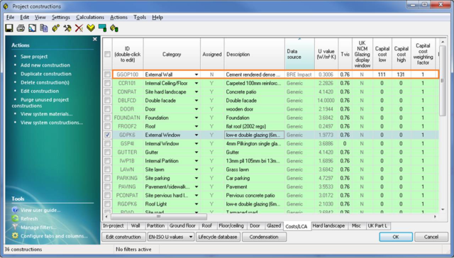The height and width of the screenshot is (258, 454).
Task: Click the GUTTER ID cell
Action: click(128, 152)
